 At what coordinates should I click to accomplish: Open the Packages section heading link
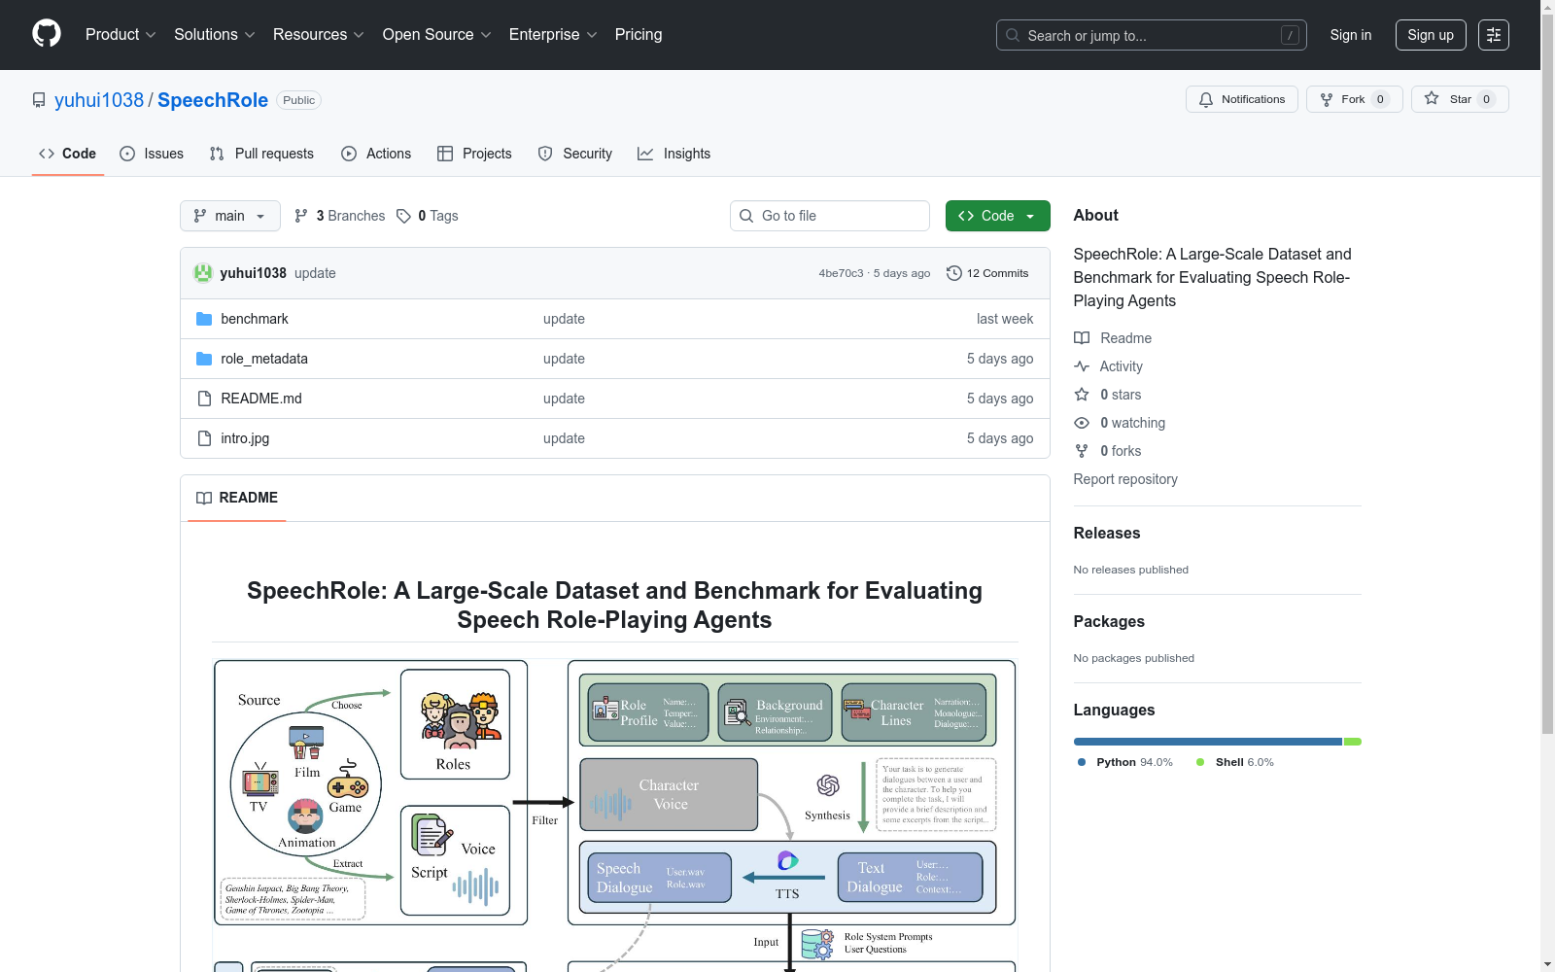(x=1109, y=621)
